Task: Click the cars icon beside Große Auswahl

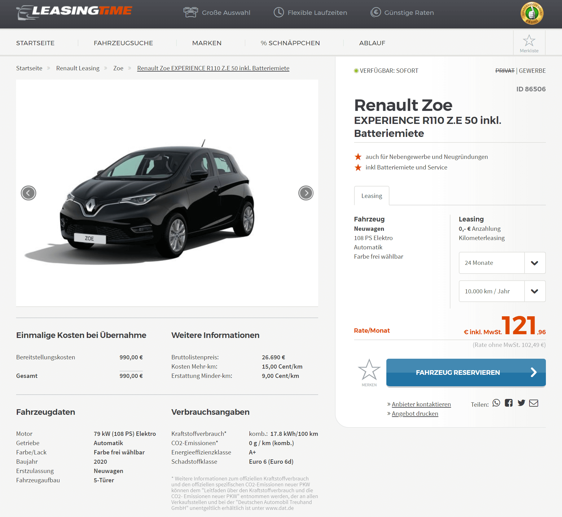Action: [x=191, y=12]
